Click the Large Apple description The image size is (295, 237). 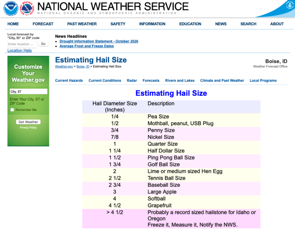tap(162, 192)
